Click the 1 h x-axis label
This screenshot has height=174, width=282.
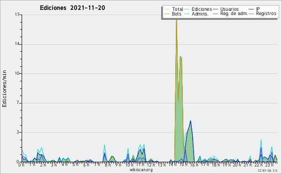(32, 165)
